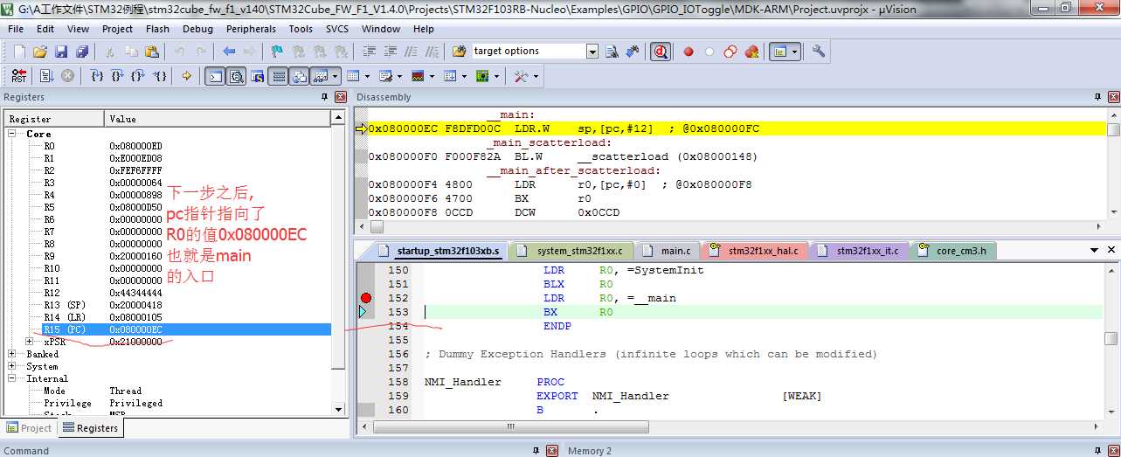The width and height of the screenshot is (1121, 457).
Task: Click the Find in Files icon
Action: (459, 52)
